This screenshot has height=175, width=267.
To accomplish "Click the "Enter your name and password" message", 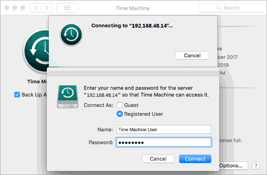I will point(146,91).
